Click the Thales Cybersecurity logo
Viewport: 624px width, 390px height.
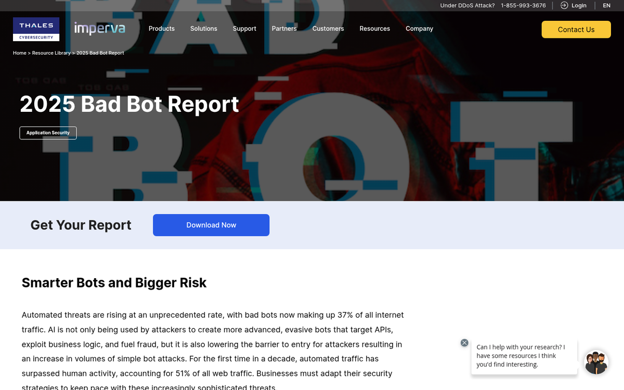(x=36, y=29)
